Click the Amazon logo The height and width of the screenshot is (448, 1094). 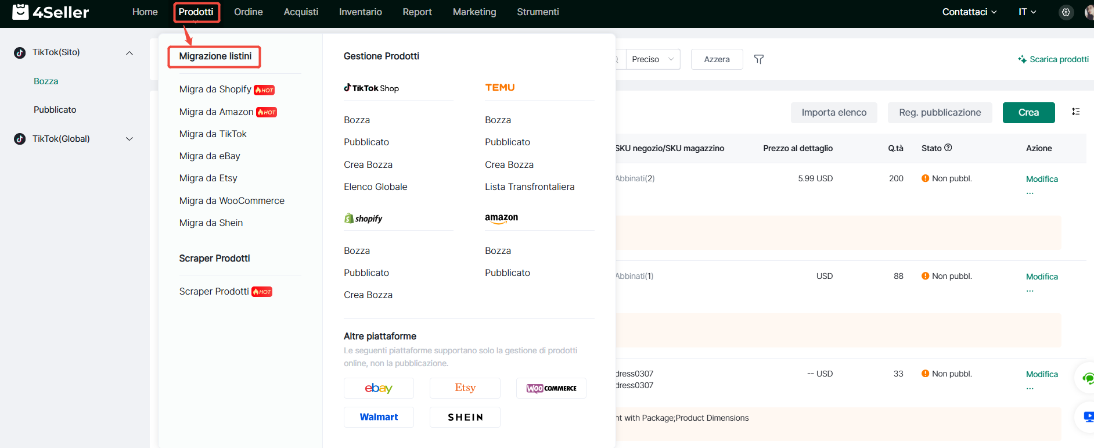coord(502,218)
